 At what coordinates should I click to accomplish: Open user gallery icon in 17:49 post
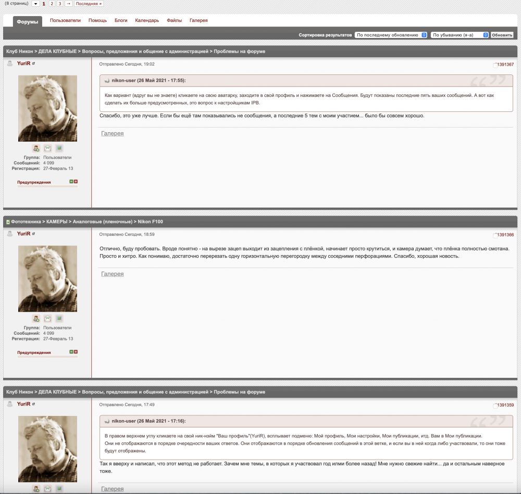59,489
